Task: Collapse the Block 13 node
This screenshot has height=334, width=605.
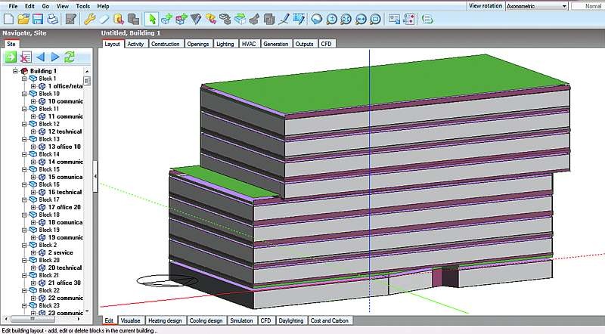Action: [24, 139]
